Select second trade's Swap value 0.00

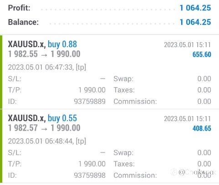[x=204, y=153]
